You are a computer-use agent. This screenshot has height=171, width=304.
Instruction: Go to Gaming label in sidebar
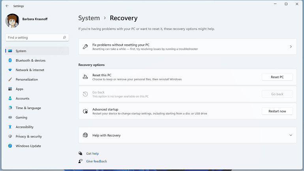21,117
